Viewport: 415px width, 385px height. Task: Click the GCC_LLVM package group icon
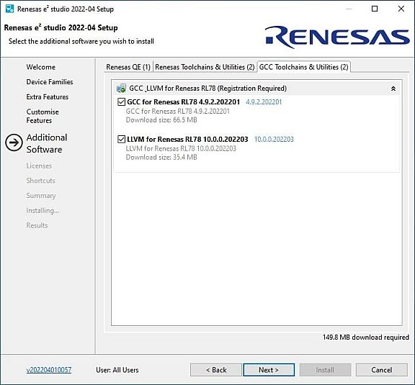121,89
